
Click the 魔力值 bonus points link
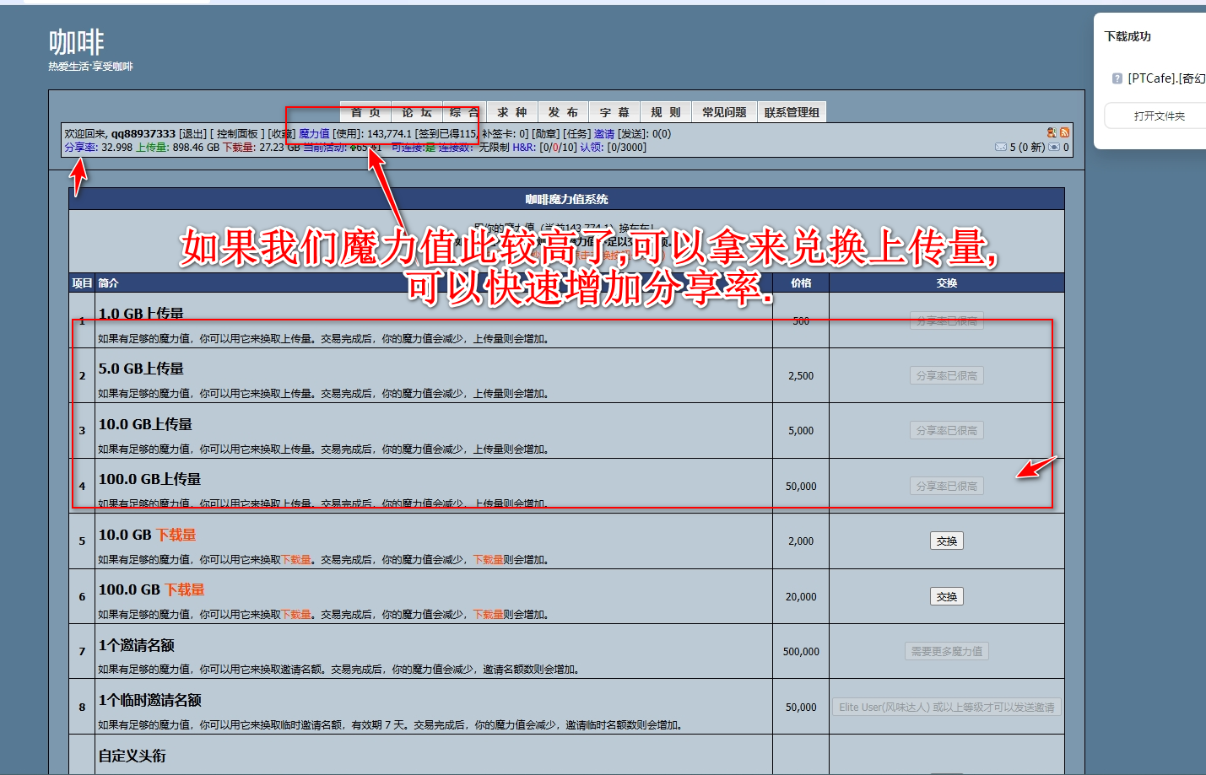(314, 134)
